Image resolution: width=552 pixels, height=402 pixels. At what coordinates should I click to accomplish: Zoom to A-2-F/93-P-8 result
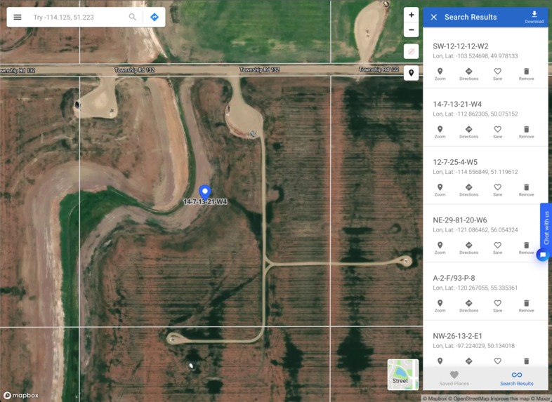[440, 306]
